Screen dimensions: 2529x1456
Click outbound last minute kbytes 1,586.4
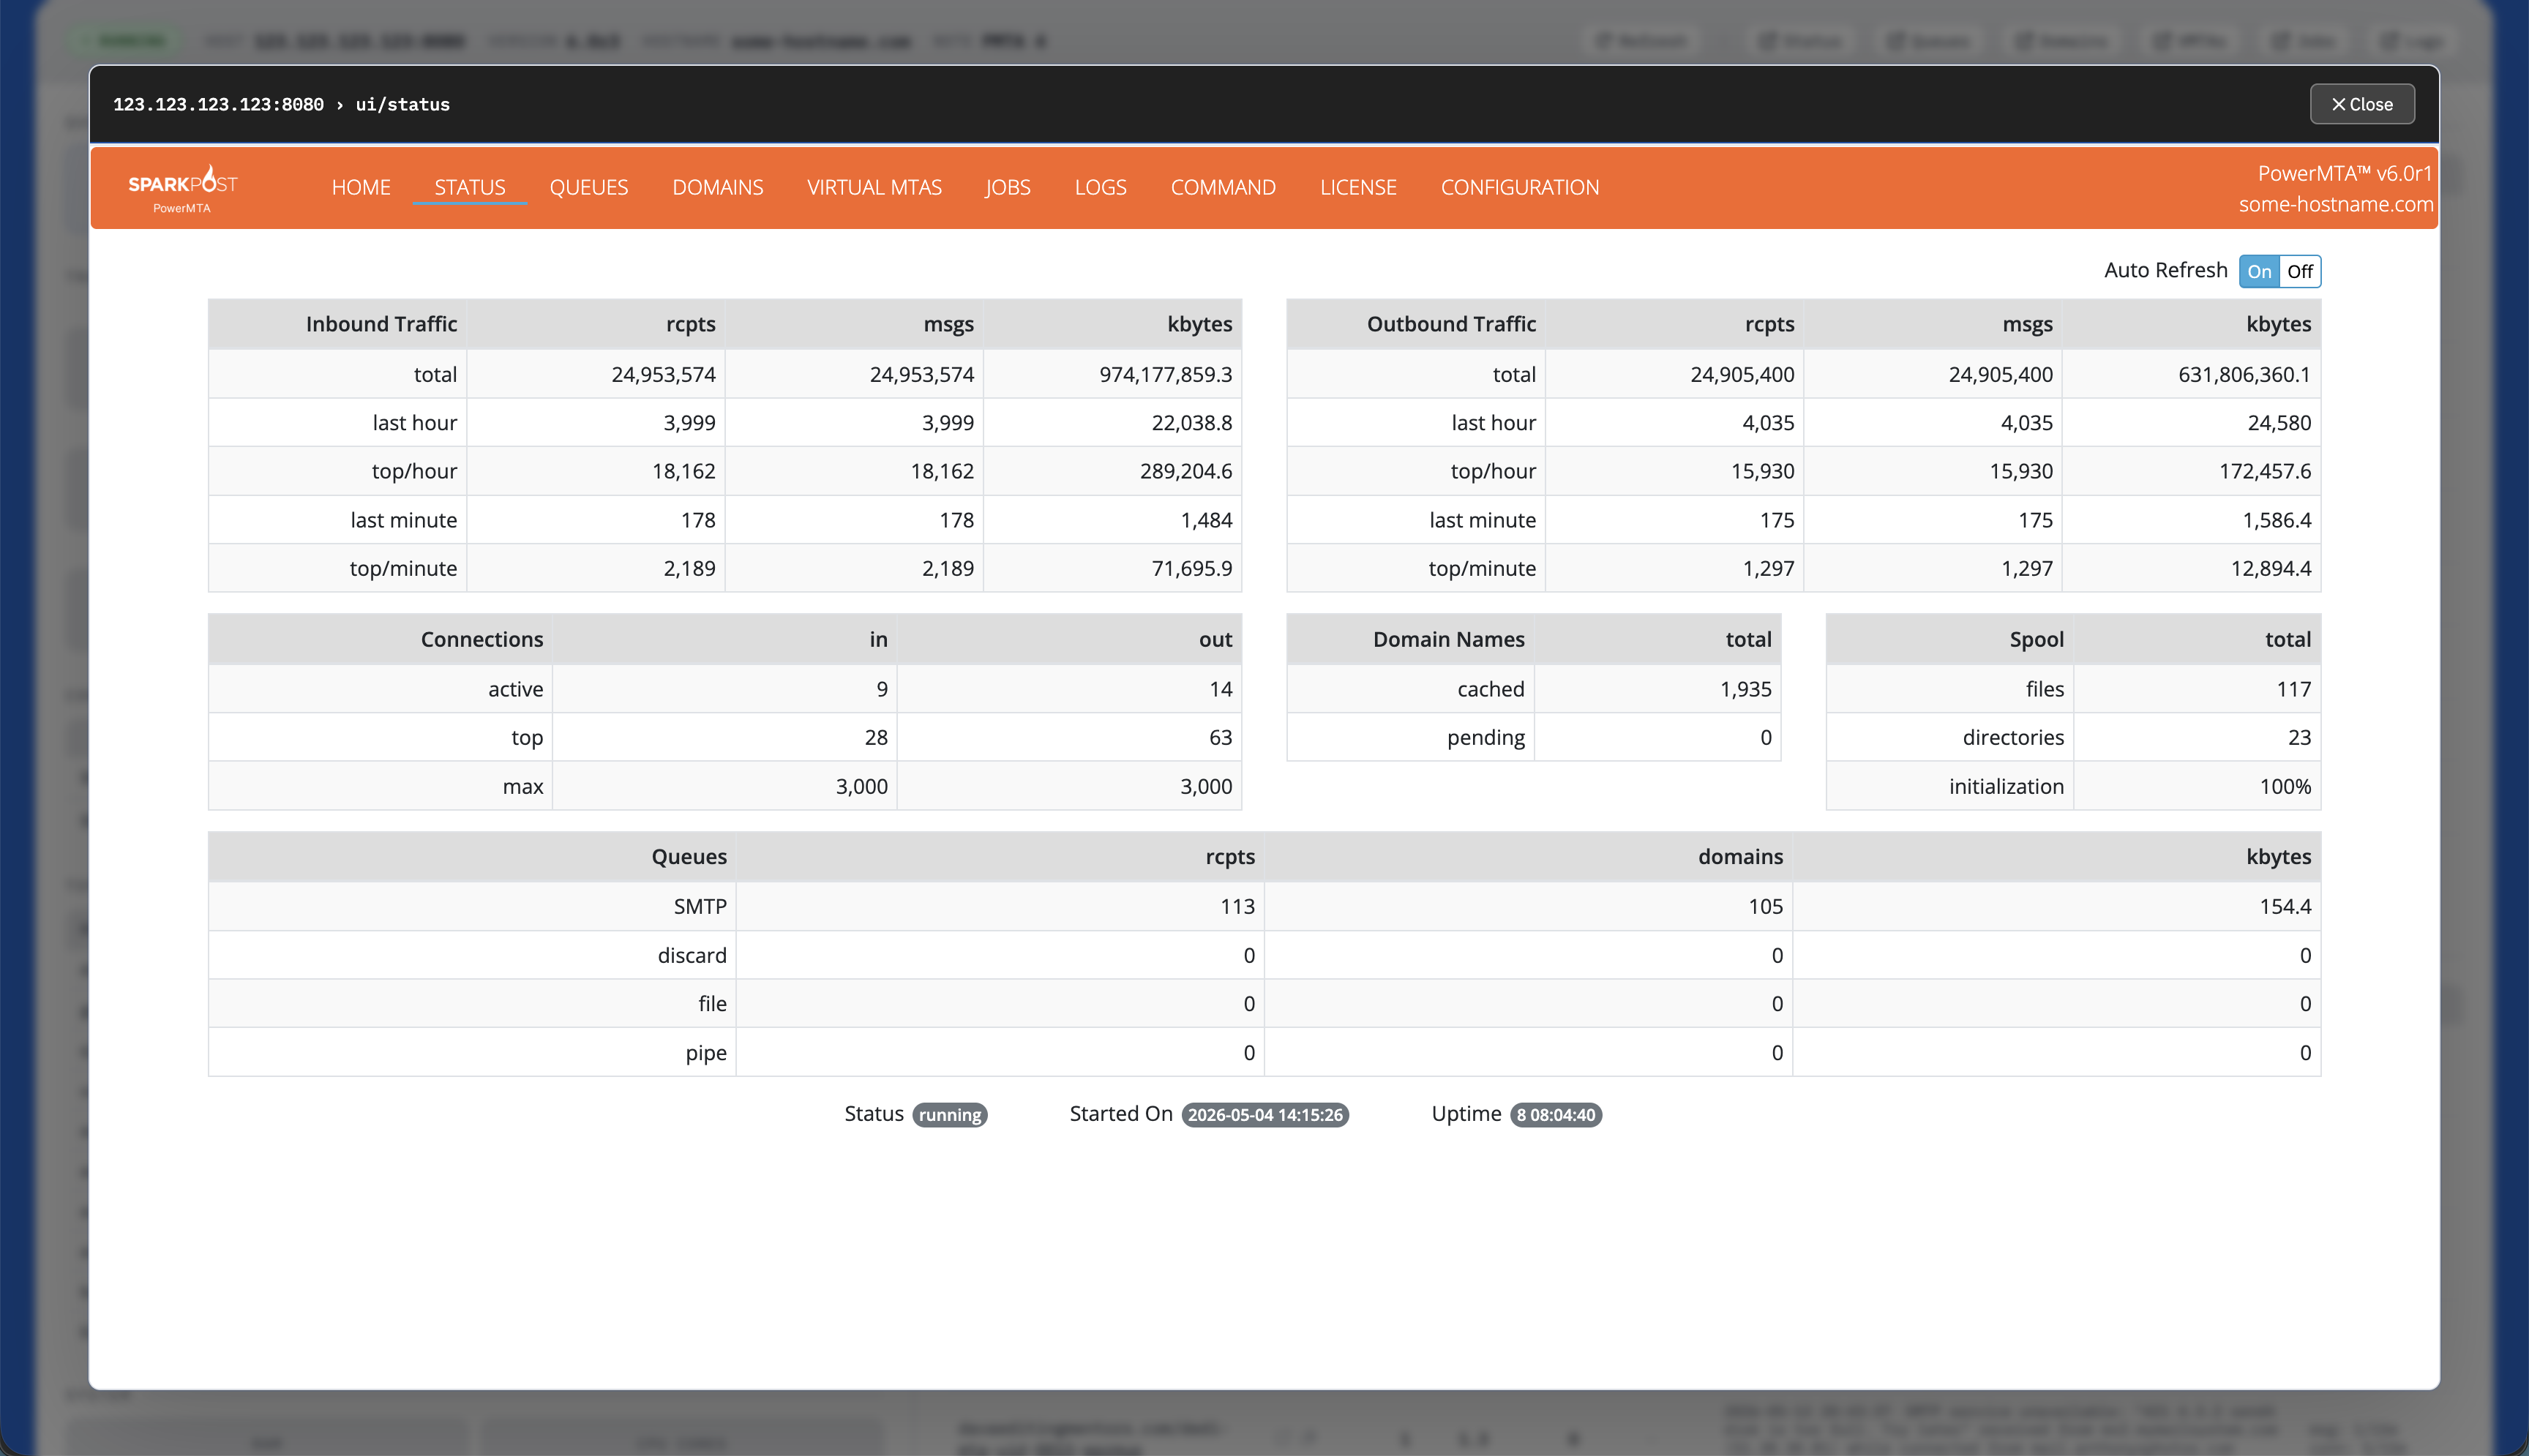tap(2277, 520)
